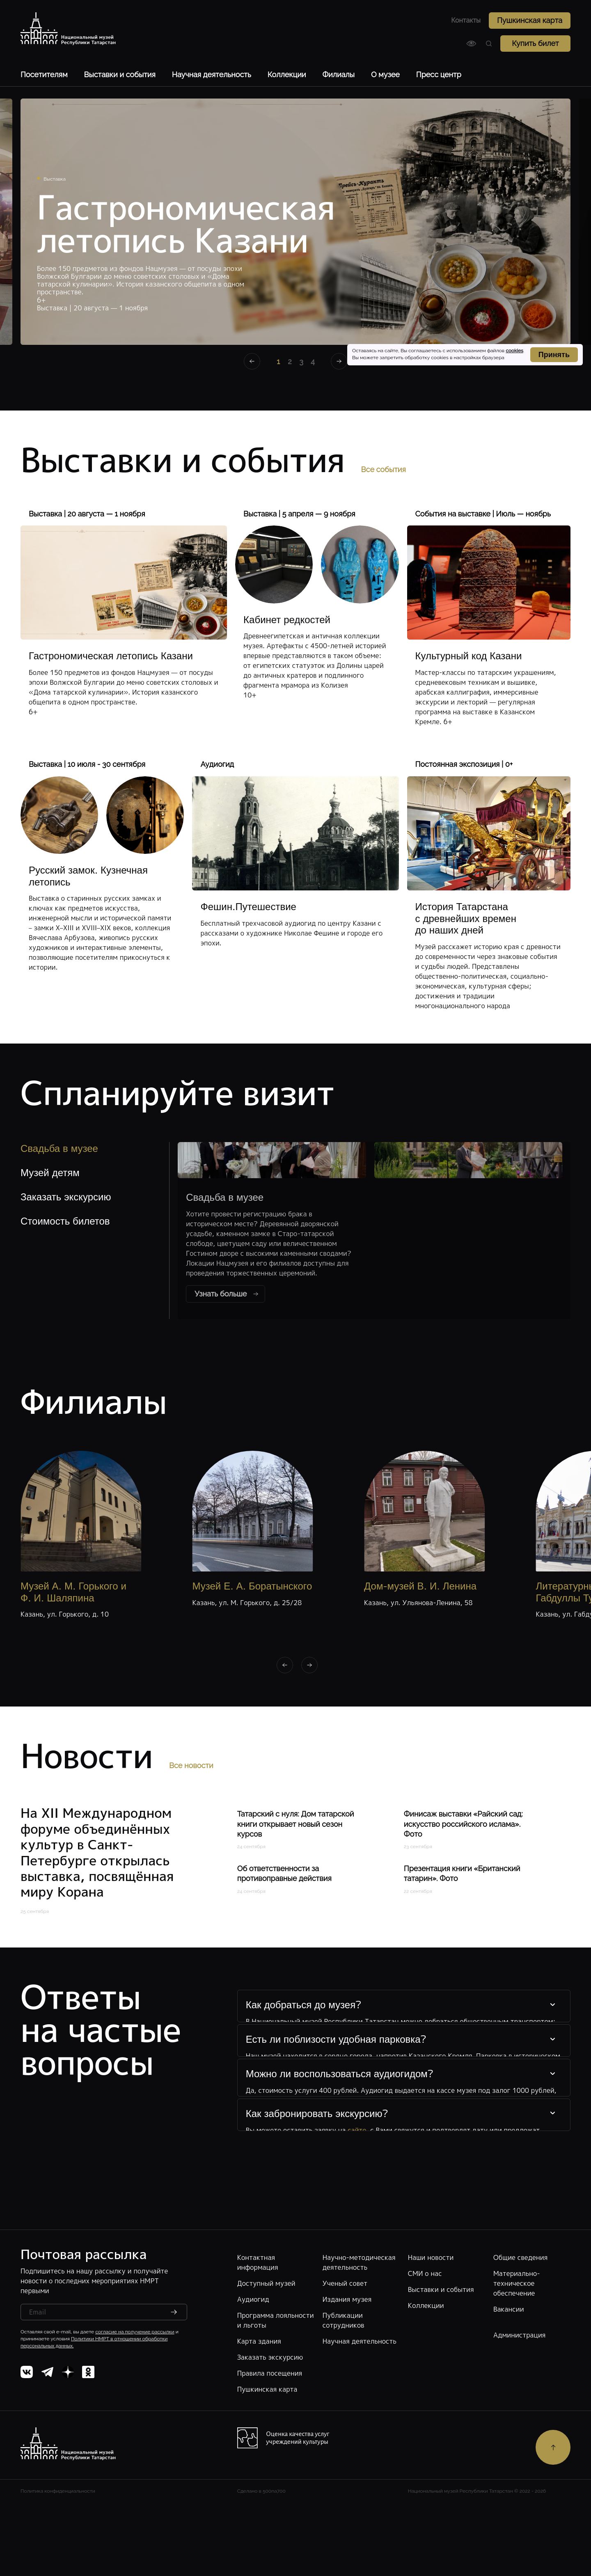Select hero slide number 3 indicator
The image size is (591, 2576).
point(301,362)
